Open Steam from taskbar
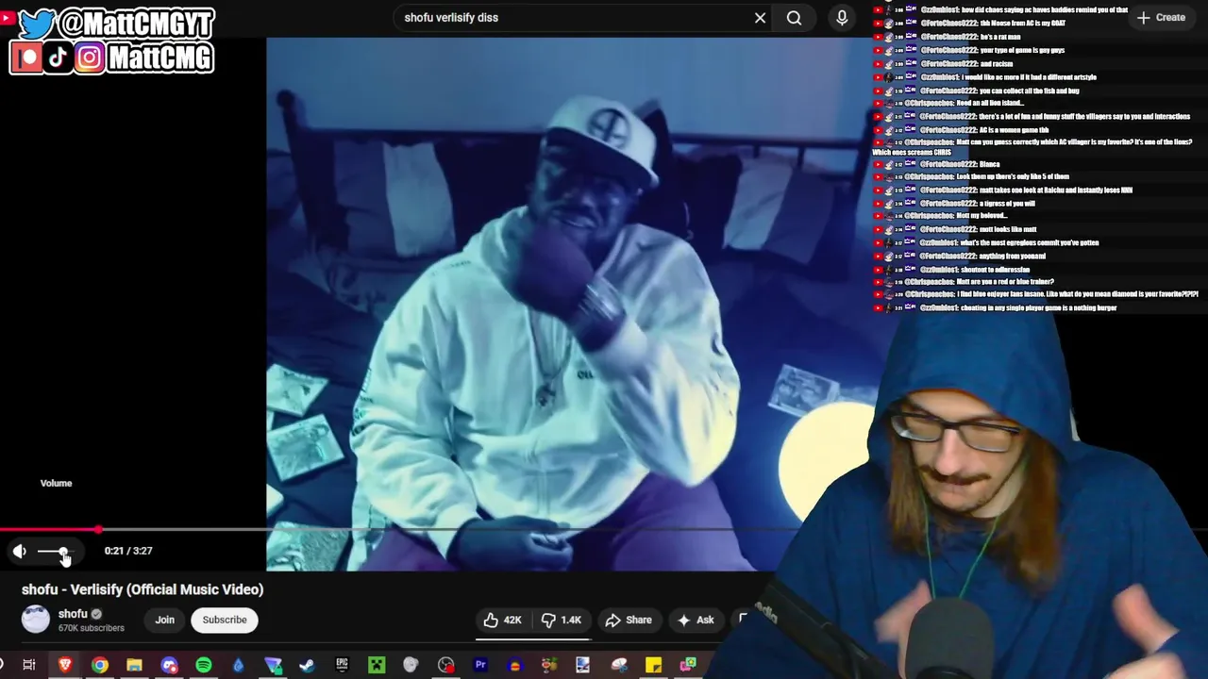Viewport: 1208px width, 679px height. point(307,665)
